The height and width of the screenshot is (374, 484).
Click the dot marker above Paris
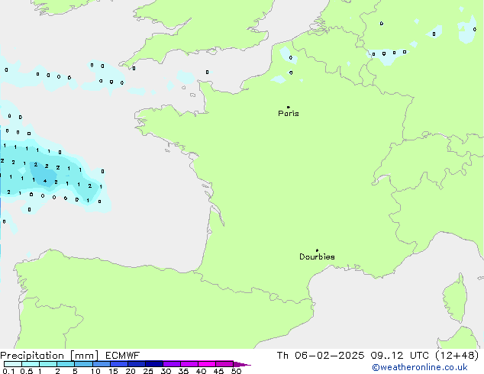point(289,107)
